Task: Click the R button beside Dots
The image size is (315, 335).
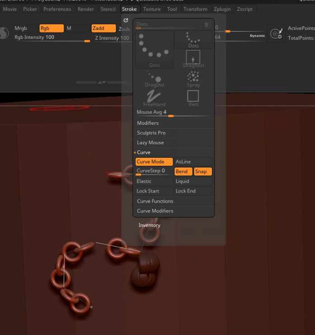Action: tap(206, 25)
